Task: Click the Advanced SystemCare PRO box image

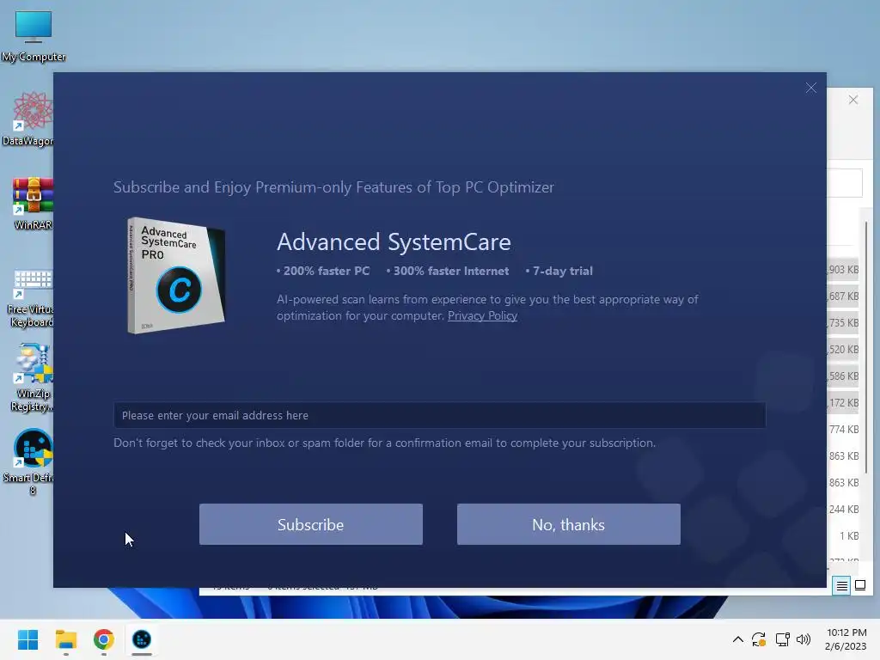Action: [175, 275]
